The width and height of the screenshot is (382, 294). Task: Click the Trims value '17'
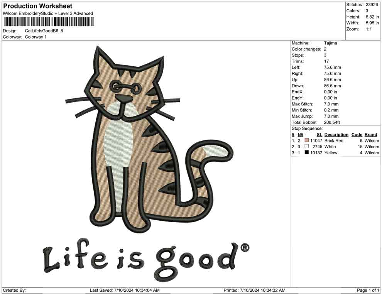(326, 61)
